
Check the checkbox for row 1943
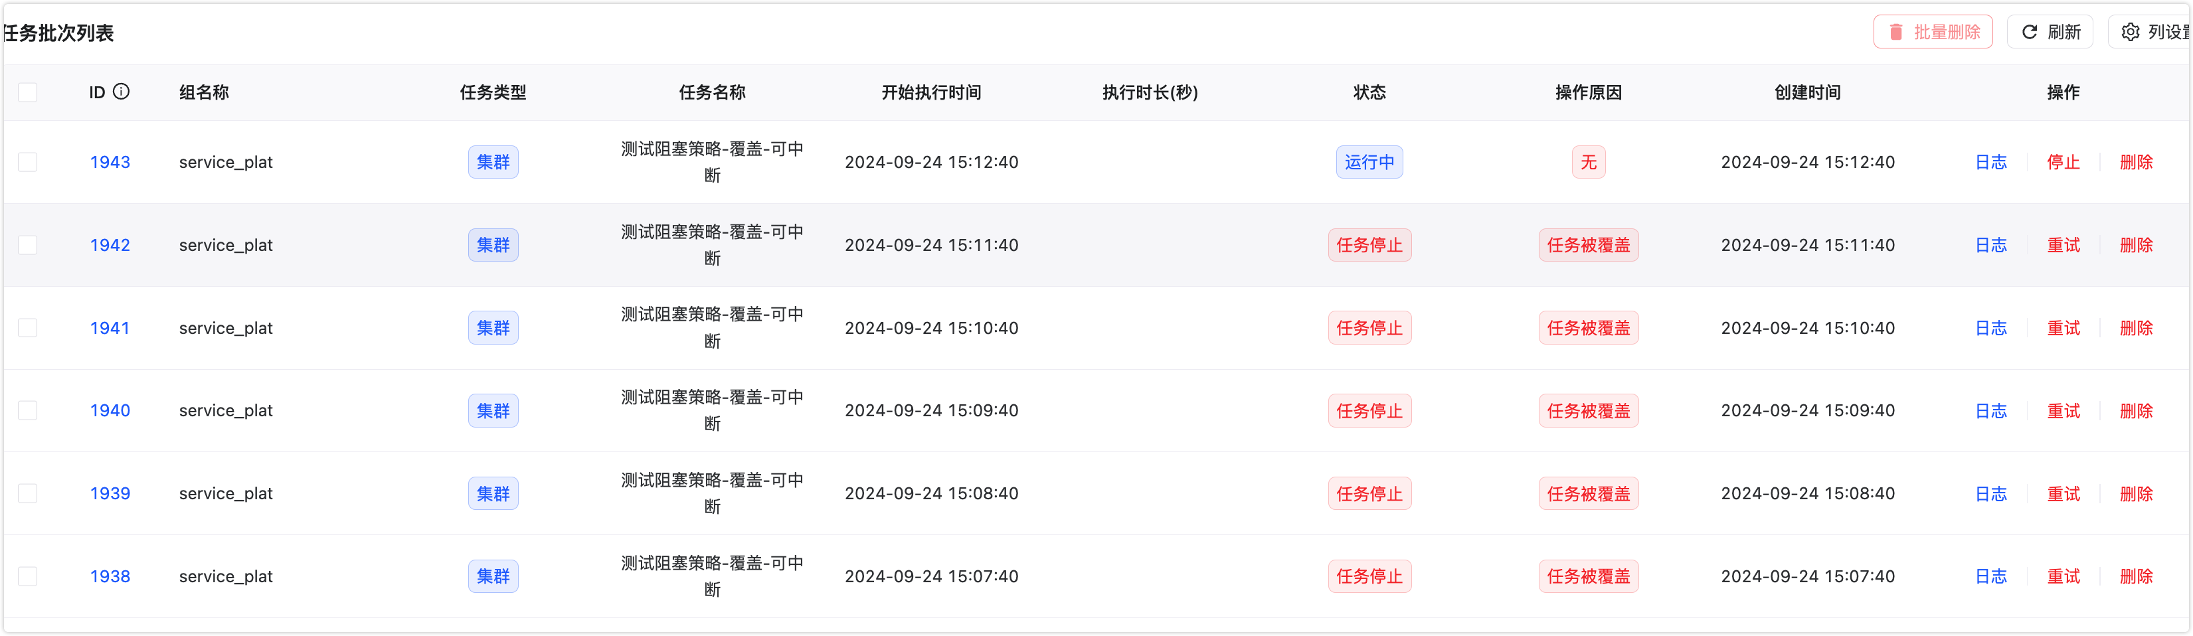coord(28,162)
